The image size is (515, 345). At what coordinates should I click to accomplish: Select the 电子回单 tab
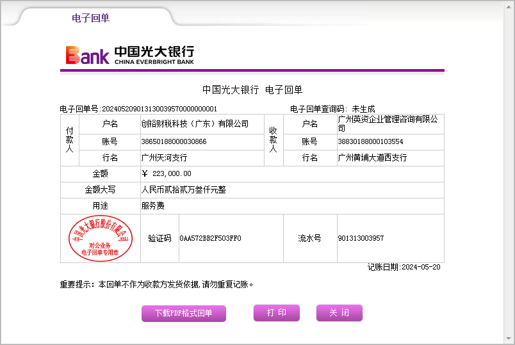pyautogui.click(x=90, y=18)
